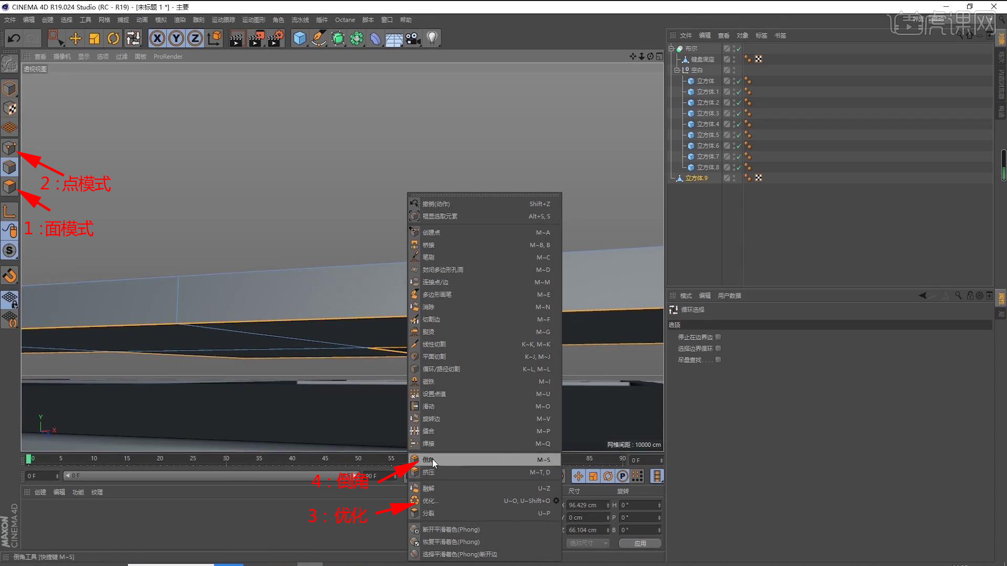Click the Undo arrow icon

coord(14,38)
